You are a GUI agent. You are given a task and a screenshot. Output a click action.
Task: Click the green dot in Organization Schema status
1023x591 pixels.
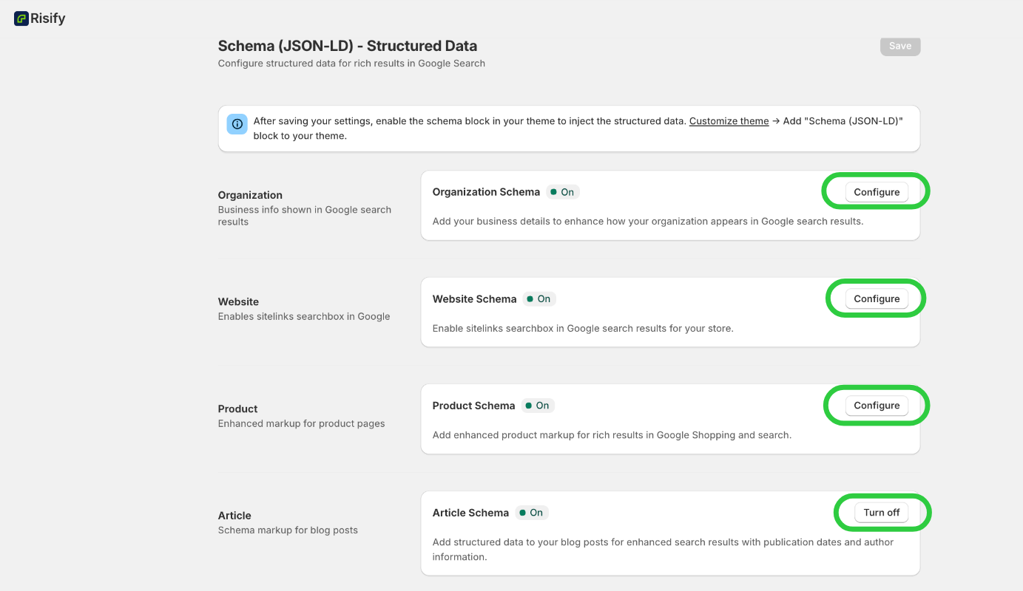point(553,192)
